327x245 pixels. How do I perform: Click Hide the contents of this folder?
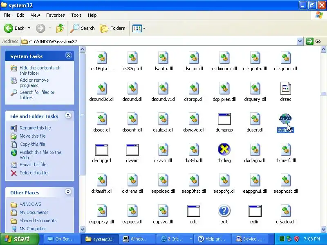(x=40, y=70)
